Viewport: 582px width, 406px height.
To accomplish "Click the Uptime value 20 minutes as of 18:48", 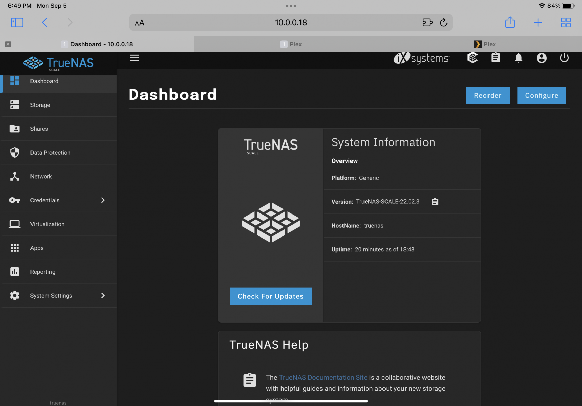I will 384,250.
